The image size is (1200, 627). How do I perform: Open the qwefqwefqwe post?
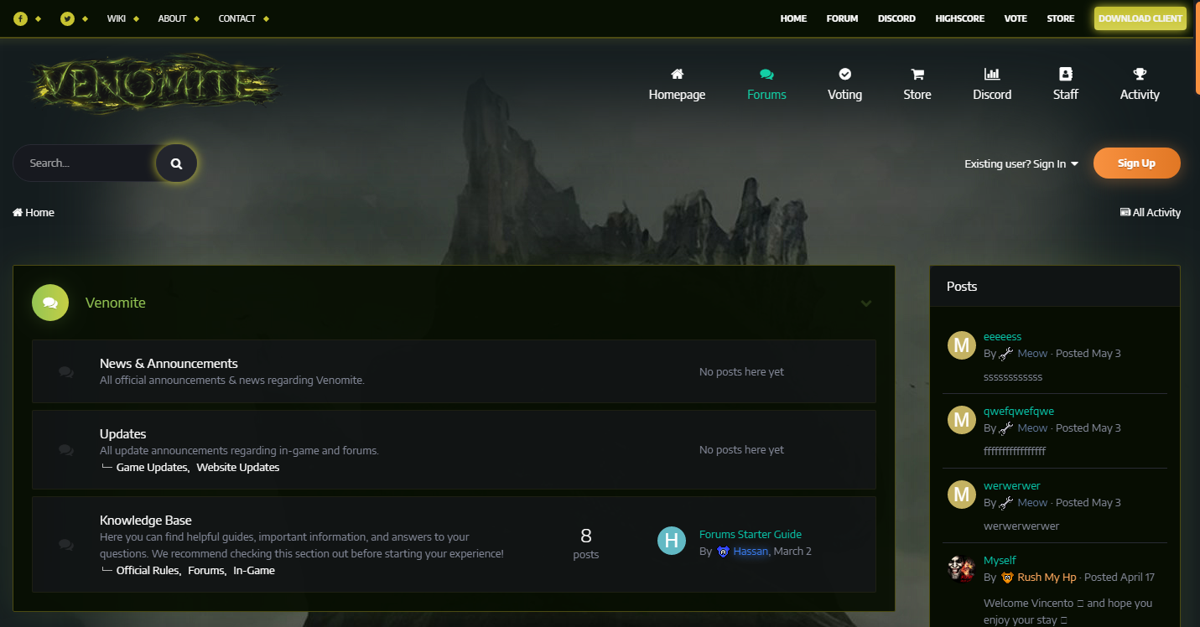[1019, 412]
